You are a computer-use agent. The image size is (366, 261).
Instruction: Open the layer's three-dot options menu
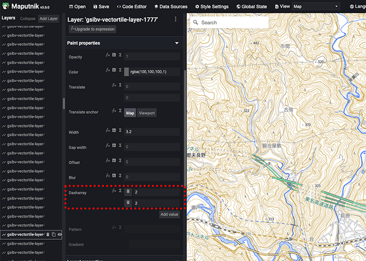(x=176, y=19)
